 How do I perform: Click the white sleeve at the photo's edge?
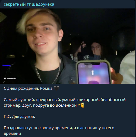[128, 67]
